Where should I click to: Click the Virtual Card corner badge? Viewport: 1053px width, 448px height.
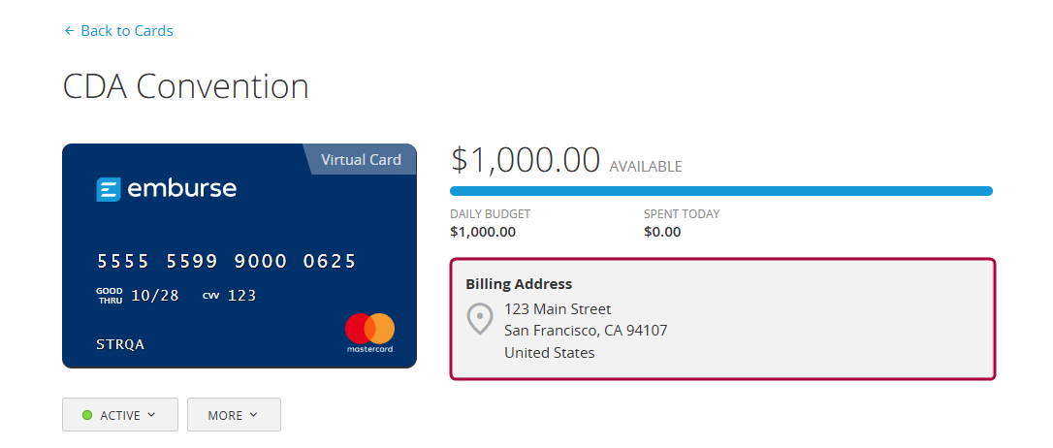pos(361,160)
